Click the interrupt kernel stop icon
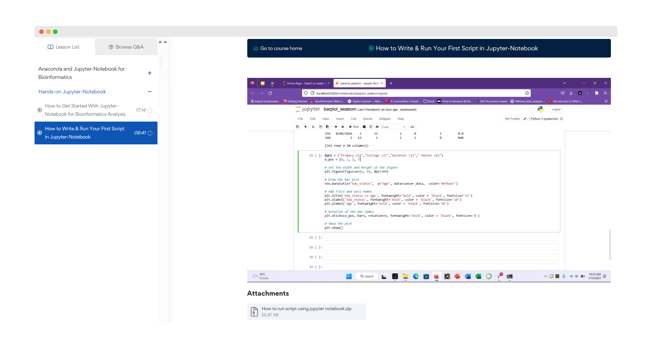Image resolution: width=652 pixels, height=348 pixels. click(364, 127)
